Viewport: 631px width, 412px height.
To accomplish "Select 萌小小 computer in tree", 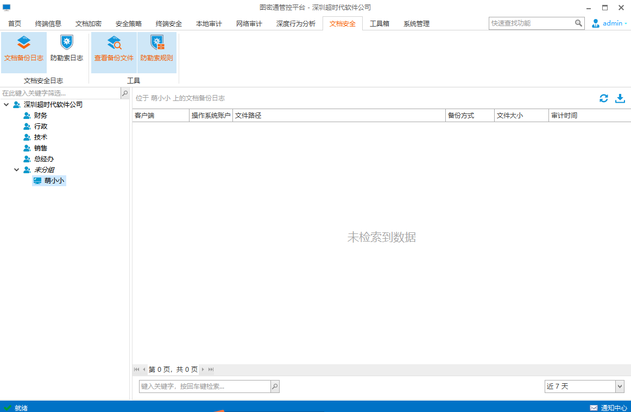I will [x=49, y=181].
